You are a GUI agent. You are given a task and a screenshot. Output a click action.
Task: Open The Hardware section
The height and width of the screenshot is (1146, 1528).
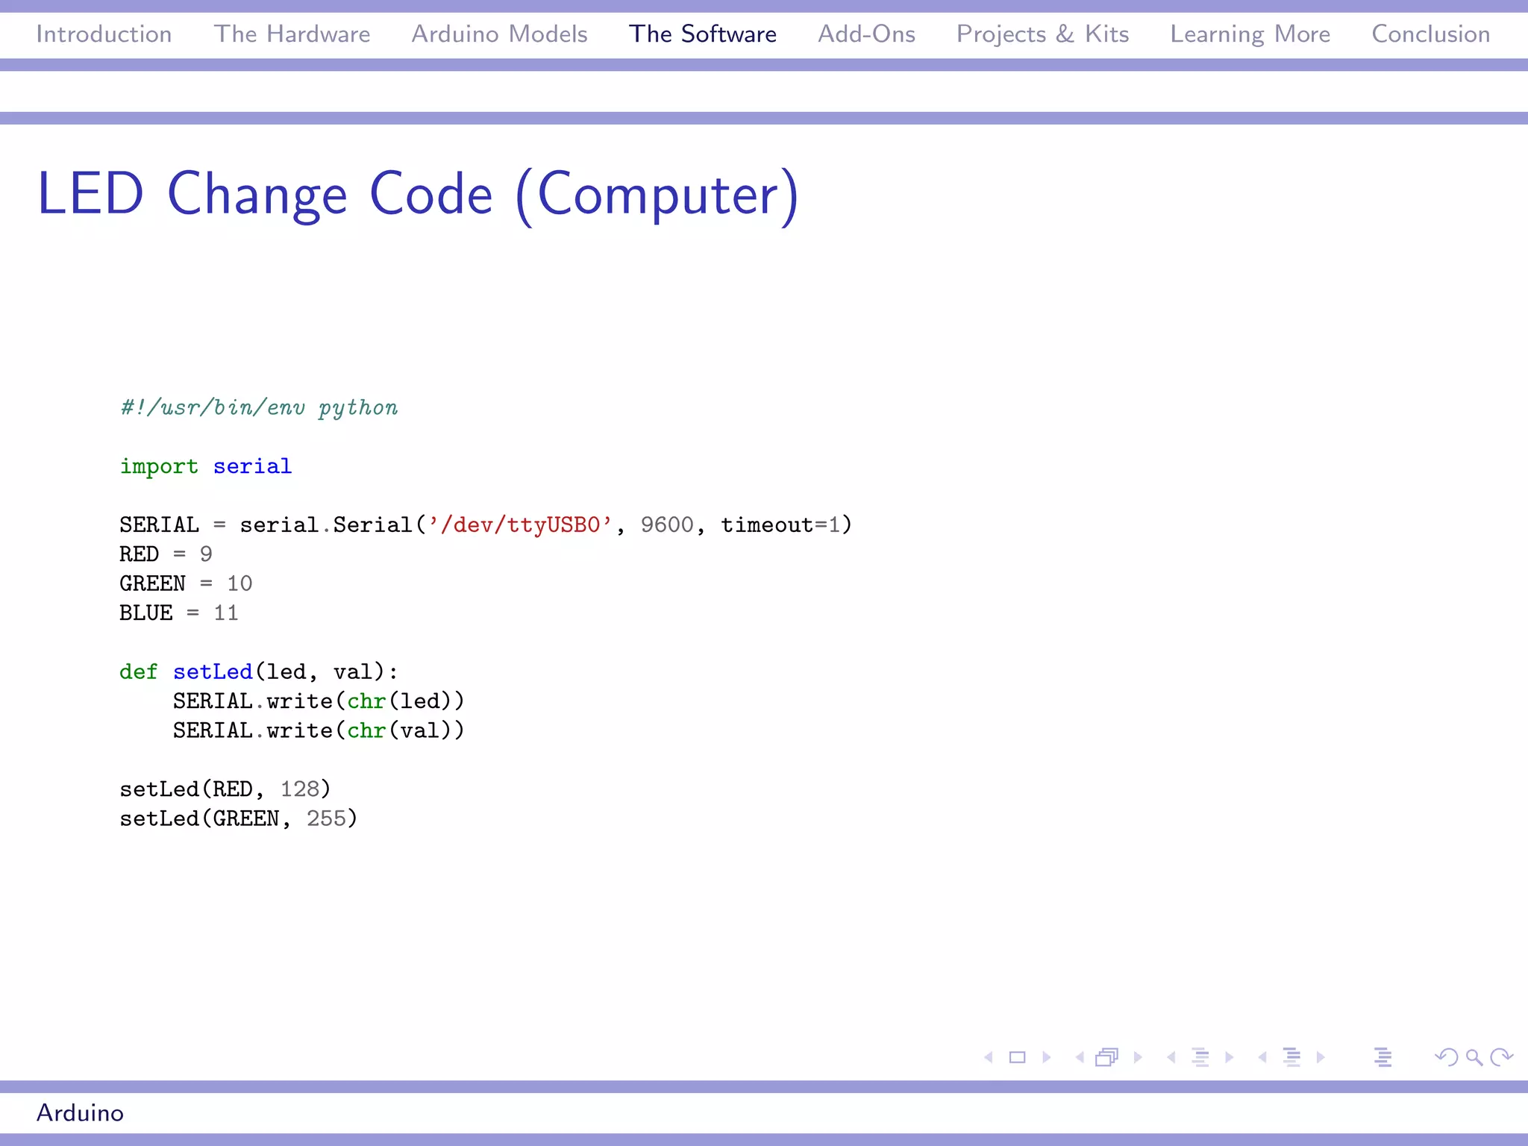click(x=292, y=34)
